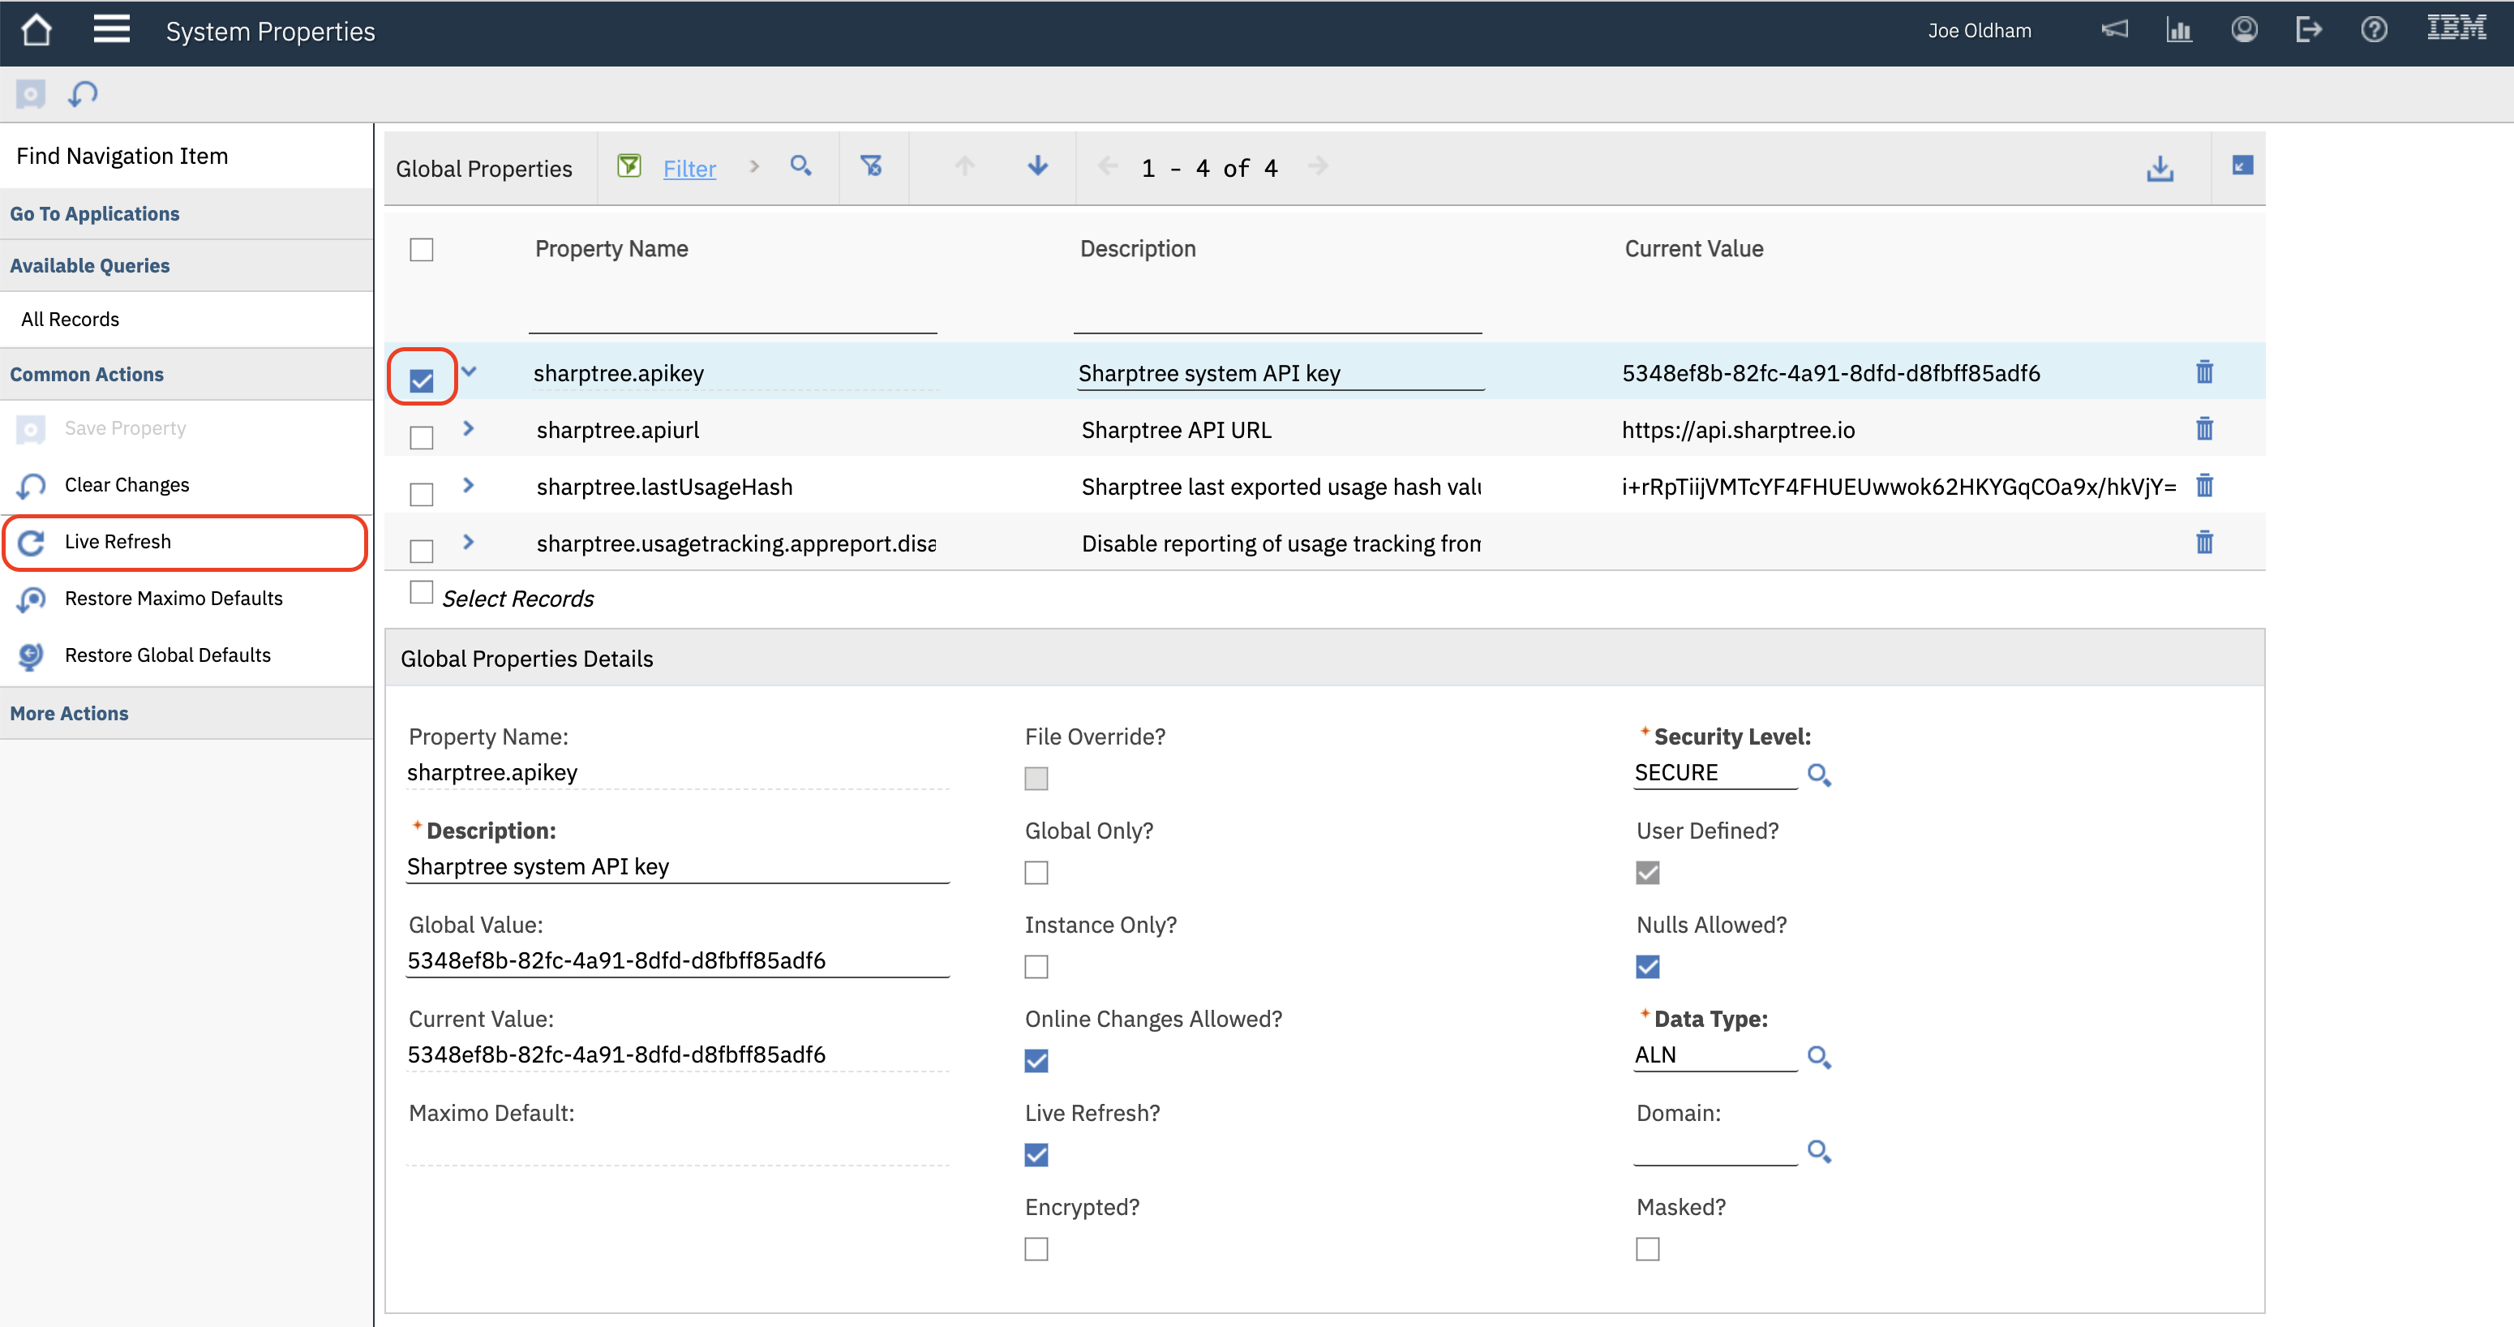Screen dimensions: 2514x1327
Task: Expand the sharptree.apiurl row details
Action: (x=469, y=428)
